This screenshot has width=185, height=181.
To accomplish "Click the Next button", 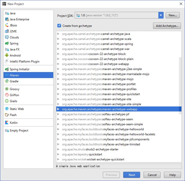I will pos(132,175).
